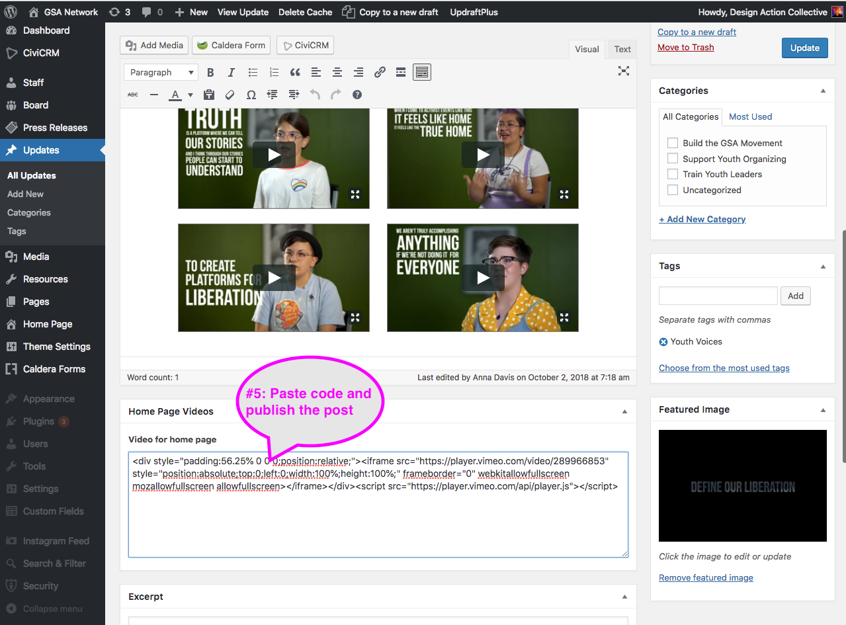
Task: Clear formatting with the eraser icon
Action: pyautogui.click(x=230, y=95)
